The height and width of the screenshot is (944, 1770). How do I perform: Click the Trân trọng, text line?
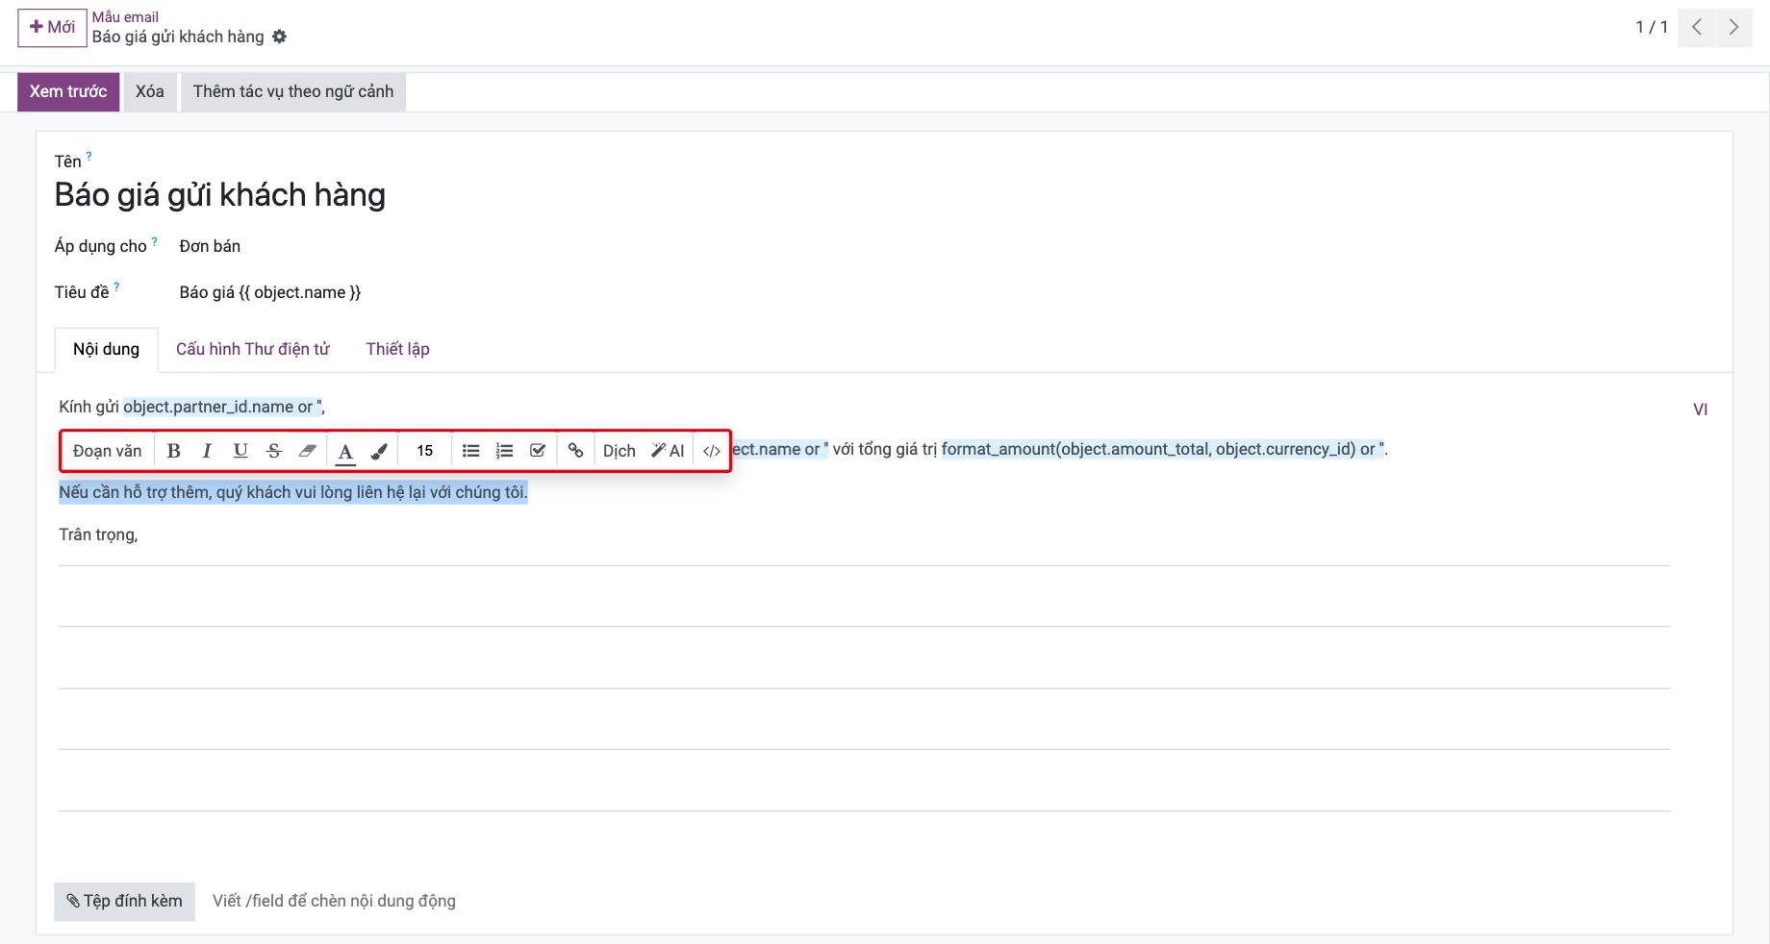click(98, 534)
